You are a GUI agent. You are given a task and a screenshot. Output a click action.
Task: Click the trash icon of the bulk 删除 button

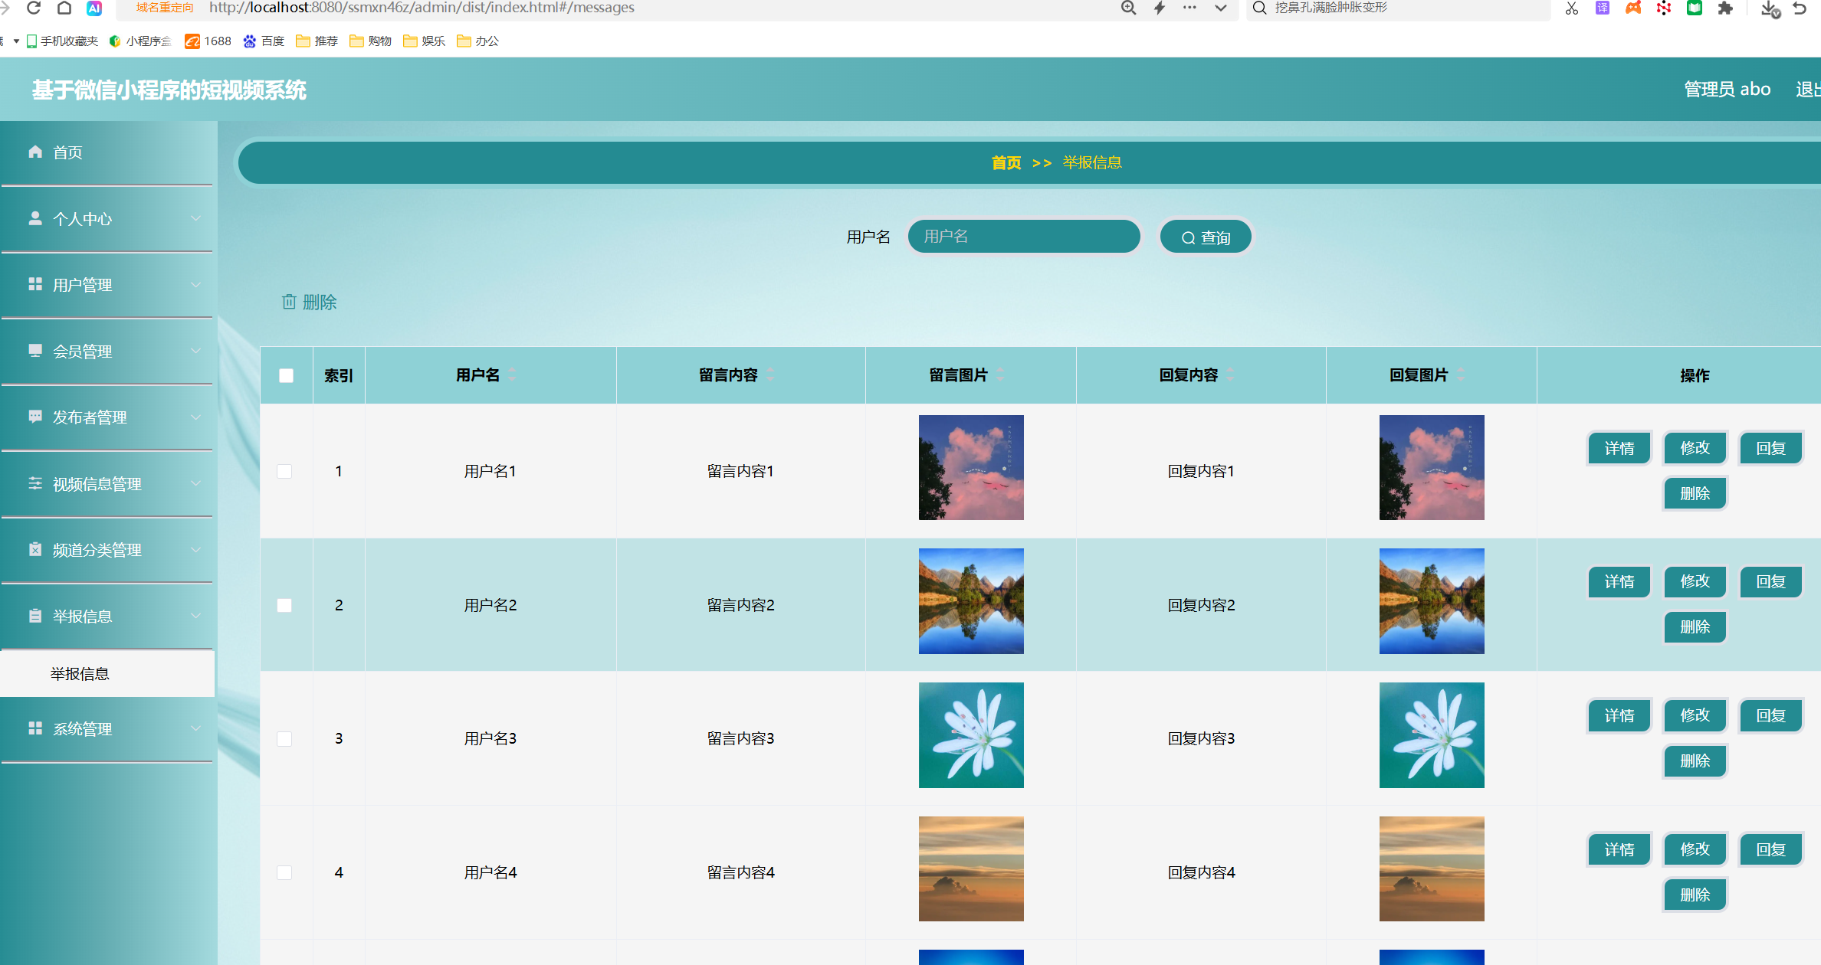[289, 302]
